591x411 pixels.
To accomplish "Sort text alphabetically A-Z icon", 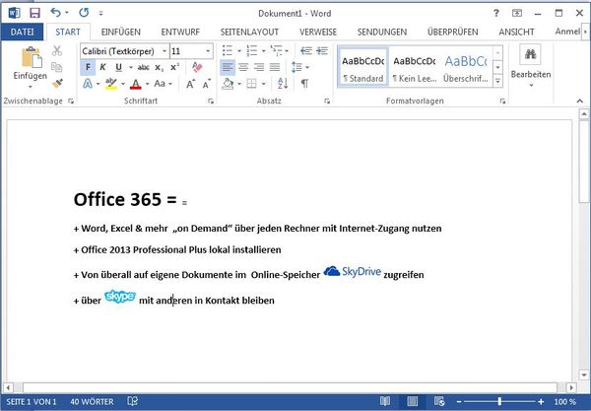I will point(283,84).
